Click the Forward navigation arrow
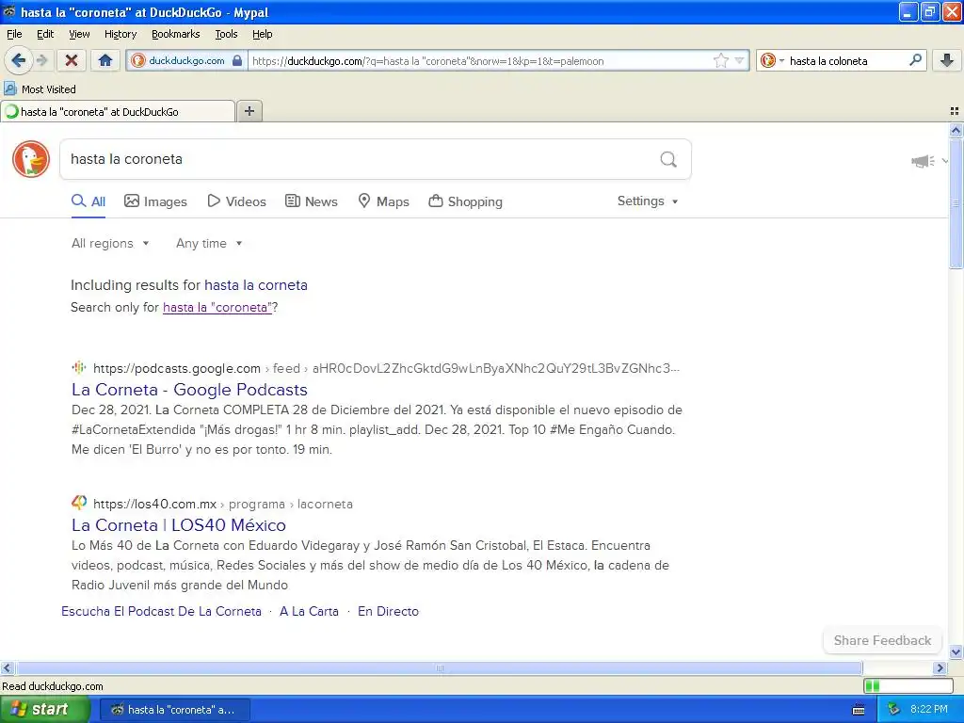964x723 pixels. click(x=42, y=60)
